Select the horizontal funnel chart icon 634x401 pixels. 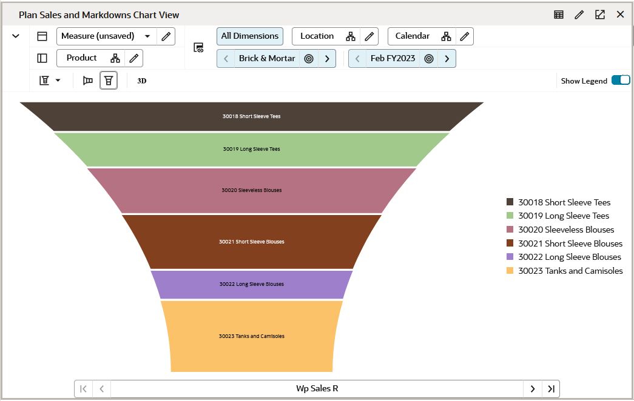(x=87, y=80)
